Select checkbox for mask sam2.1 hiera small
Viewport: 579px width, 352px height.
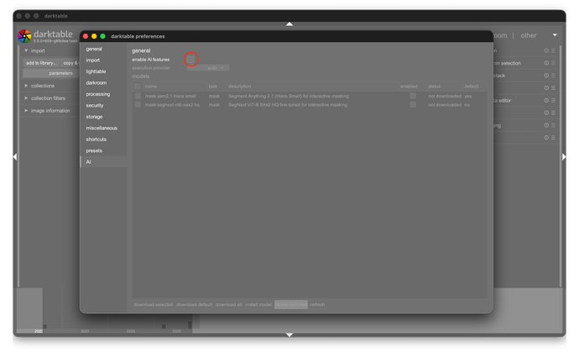pyautogui.click(x=138, y=96)
